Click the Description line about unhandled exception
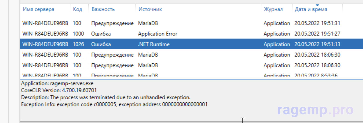363x123 pixels. tap(105, 98)
